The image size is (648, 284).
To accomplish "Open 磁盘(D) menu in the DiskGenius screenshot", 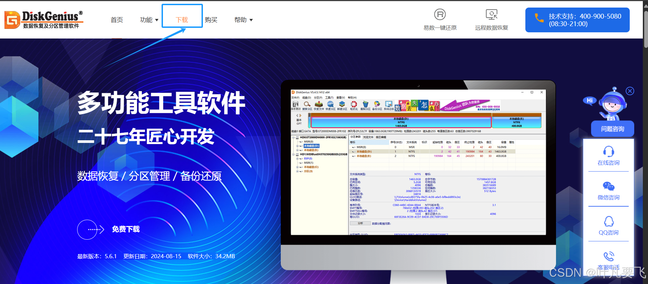I will (307, 98).
